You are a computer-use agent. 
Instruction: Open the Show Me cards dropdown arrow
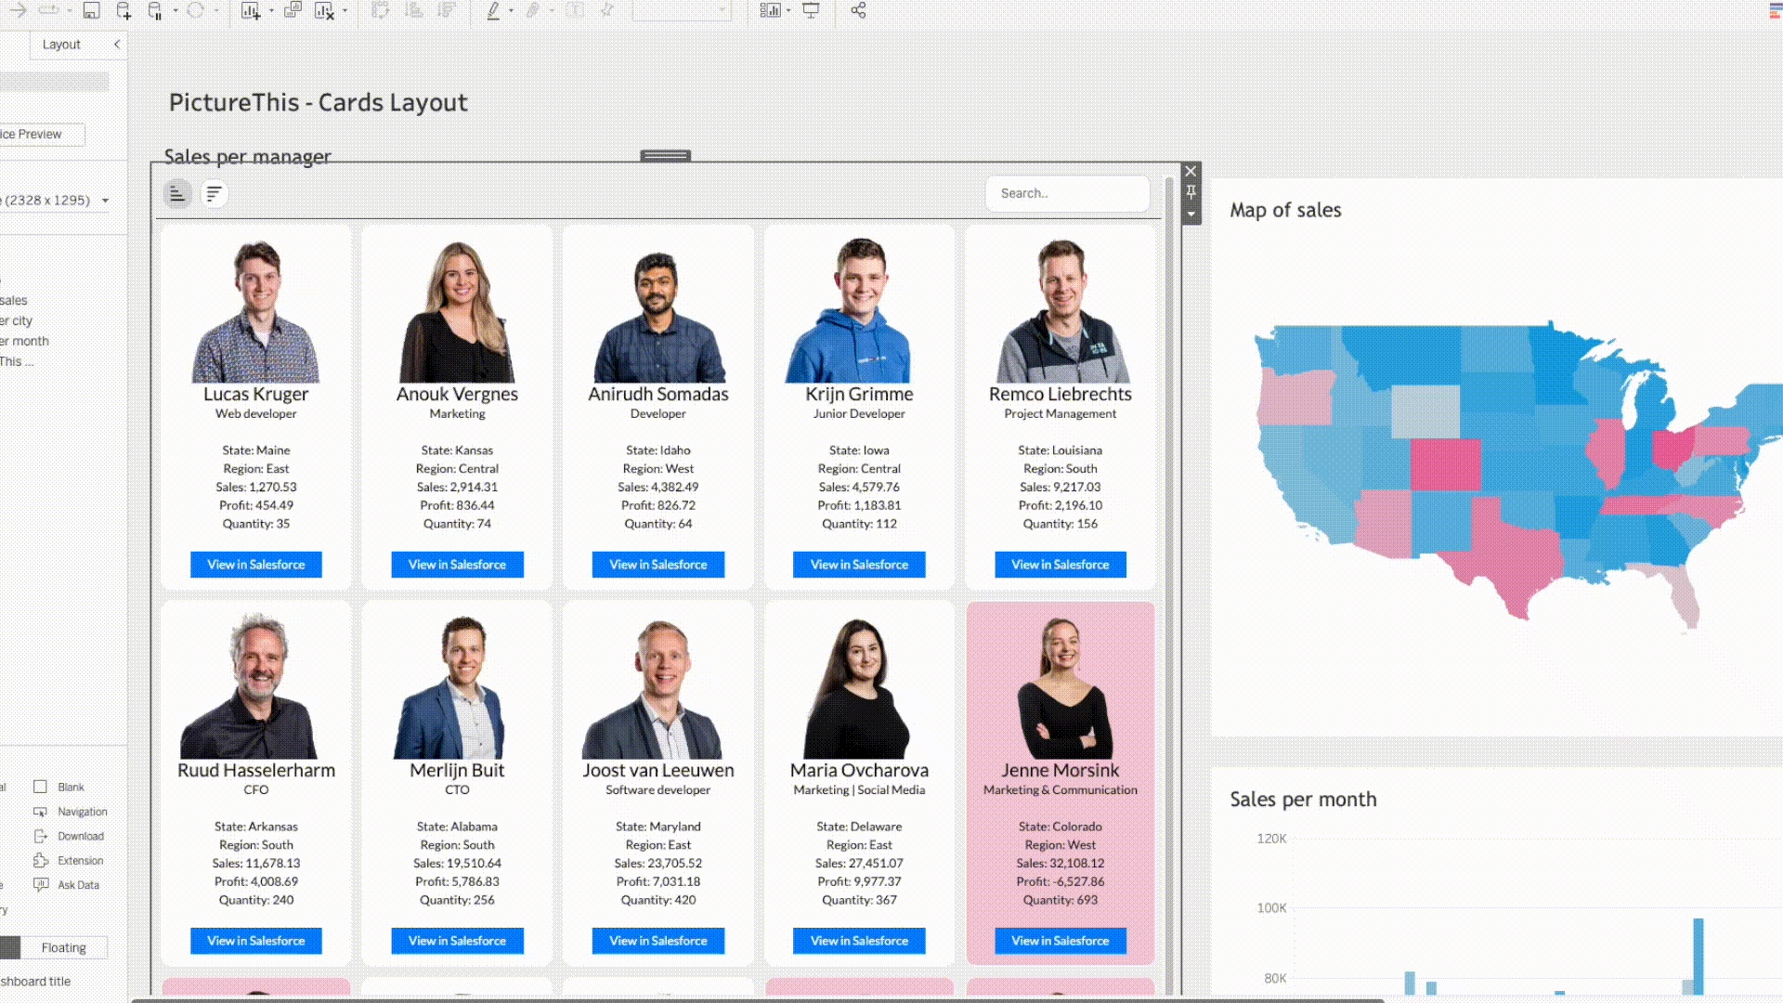[x=787, y=11]
